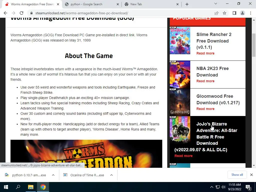Open a new browser tab
256x192 pixels.
(x=187, y=4)
